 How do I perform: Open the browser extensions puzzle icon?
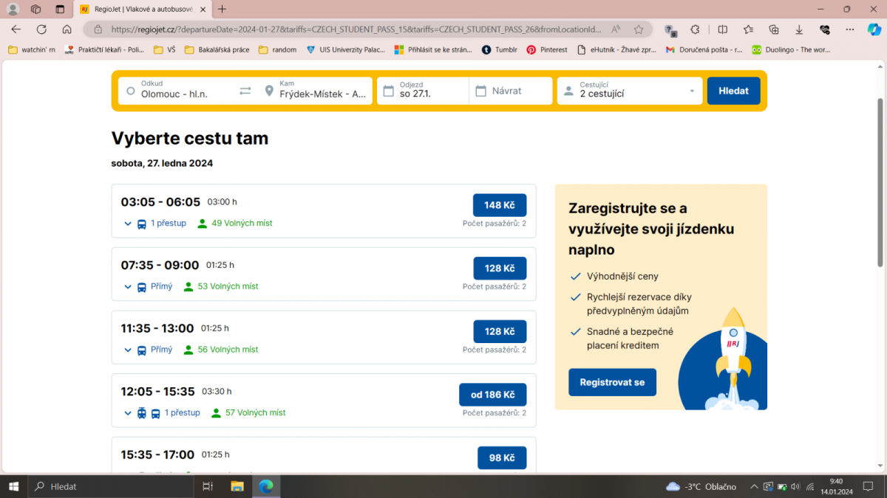pos(695,30)
